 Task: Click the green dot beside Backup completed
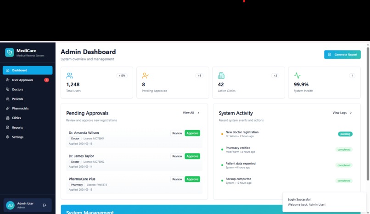tap(222, 181)
